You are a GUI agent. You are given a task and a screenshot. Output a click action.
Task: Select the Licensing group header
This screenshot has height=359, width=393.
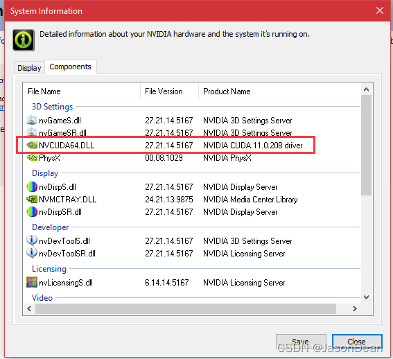pos(49,269)
